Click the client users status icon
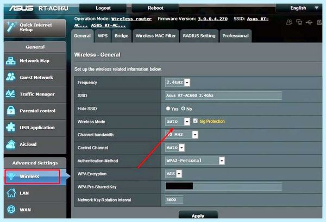 pos(289,22)
